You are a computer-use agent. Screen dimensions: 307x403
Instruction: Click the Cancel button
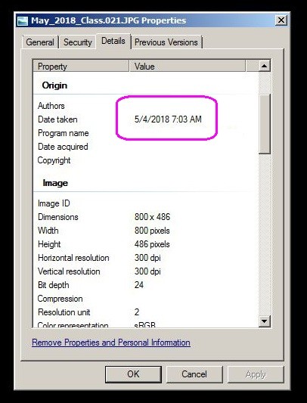coord(194,374)
